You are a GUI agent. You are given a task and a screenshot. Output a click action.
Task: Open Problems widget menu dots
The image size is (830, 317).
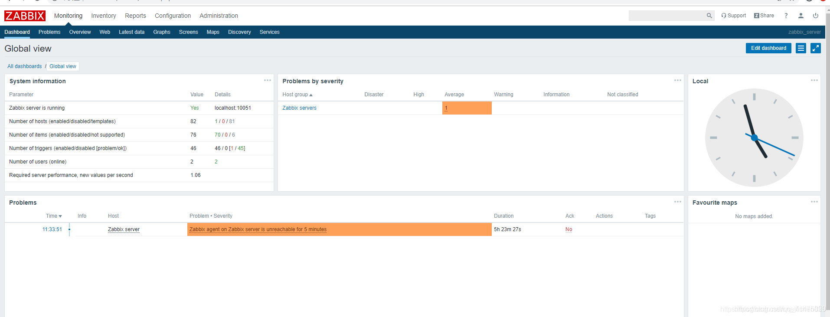pyautogui.click(x=678, y=202)
